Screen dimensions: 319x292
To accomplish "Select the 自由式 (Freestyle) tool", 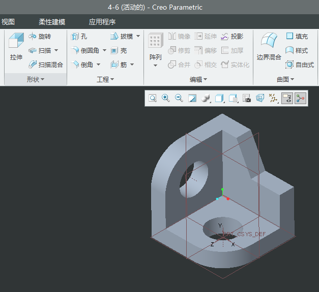I will [300, 64].
